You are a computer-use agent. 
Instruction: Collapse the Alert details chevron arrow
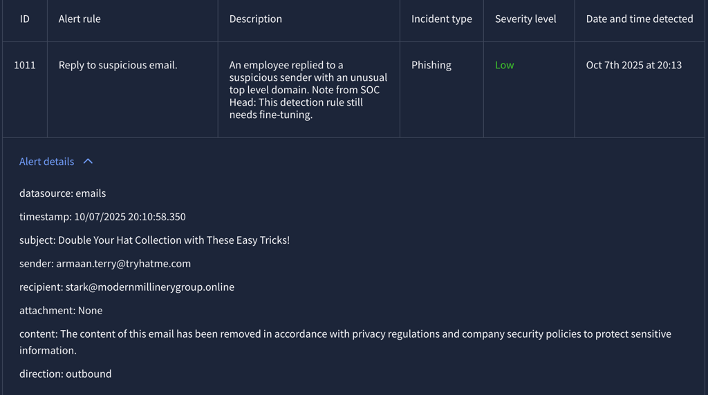[88, 162]
